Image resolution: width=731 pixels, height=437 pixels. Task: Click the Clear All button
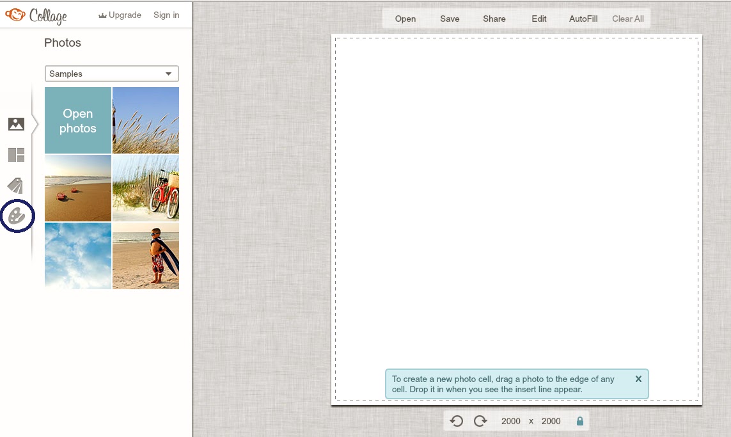pyautogui.click(x=627, y=19)
